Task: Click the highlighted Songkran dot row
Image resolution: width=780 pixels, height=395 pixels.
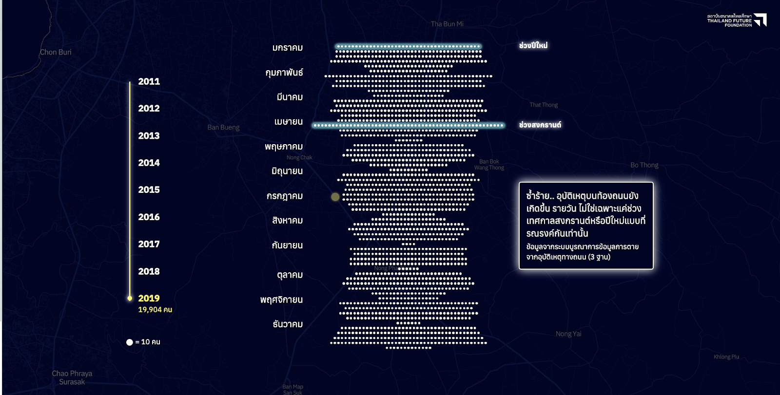Action: pyautogui.click(x=409, y=125)
